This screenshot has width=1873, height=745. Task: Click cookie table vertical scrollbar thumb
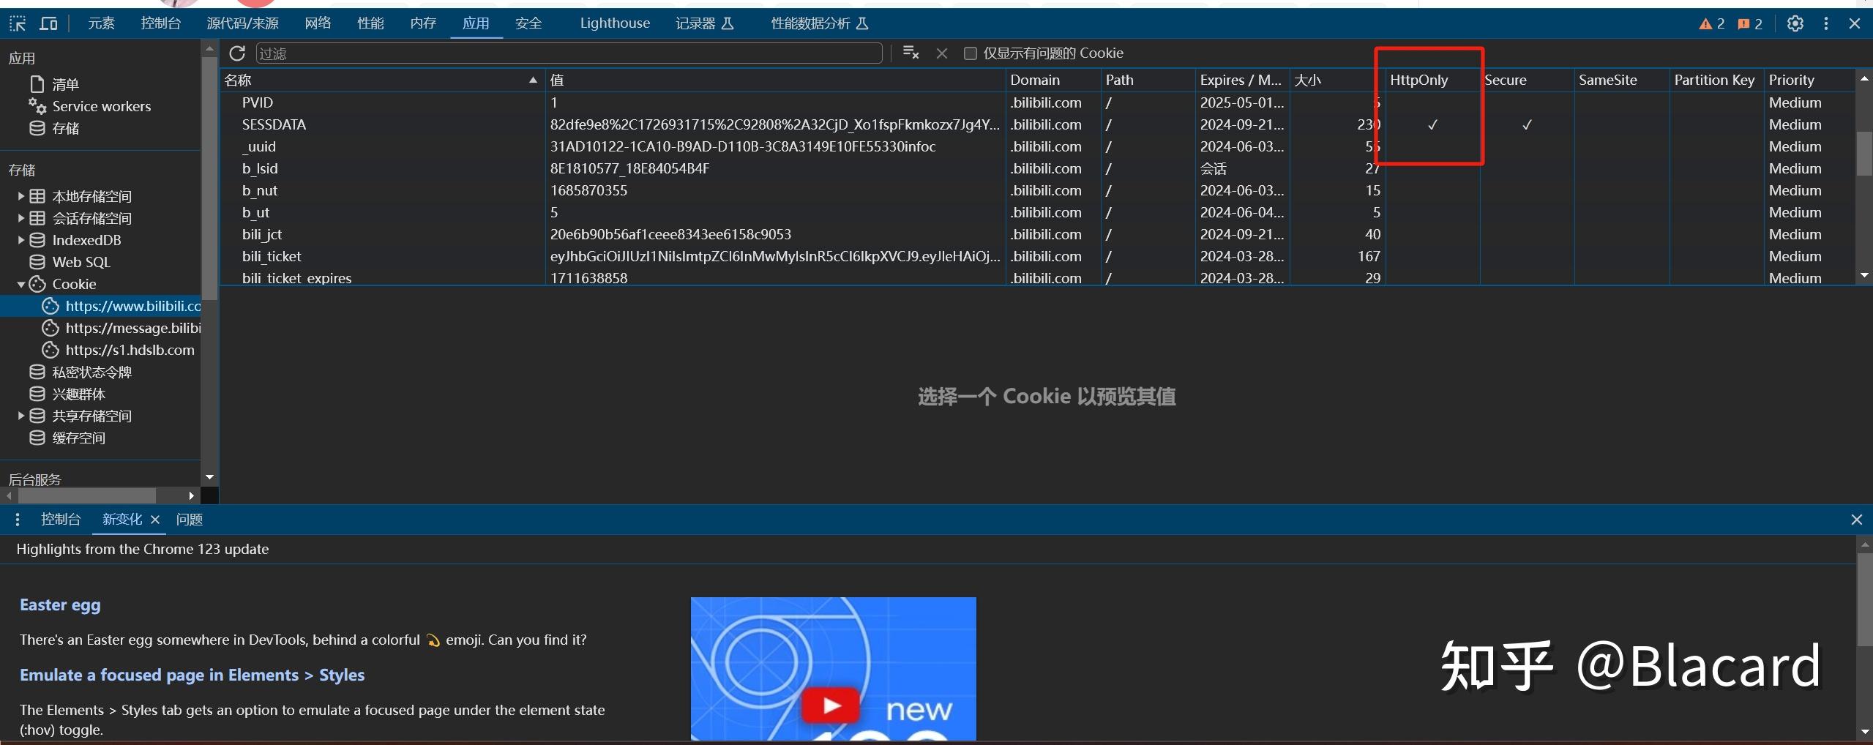pyautogui.click(x=1864, y=154)
